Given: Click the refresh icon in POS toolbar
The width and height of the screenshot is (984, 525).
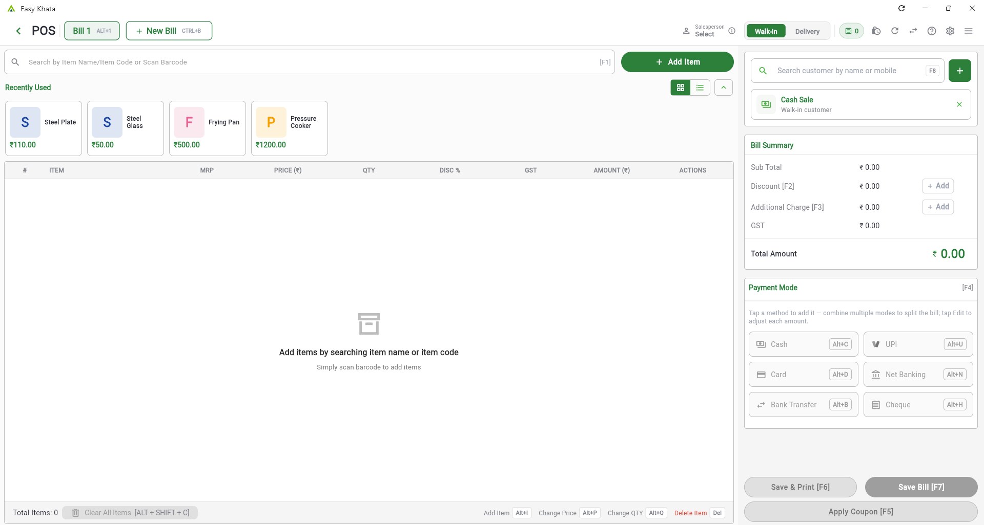Looking at the screenshot, I should pyautogui.click(x=895, y=31).
